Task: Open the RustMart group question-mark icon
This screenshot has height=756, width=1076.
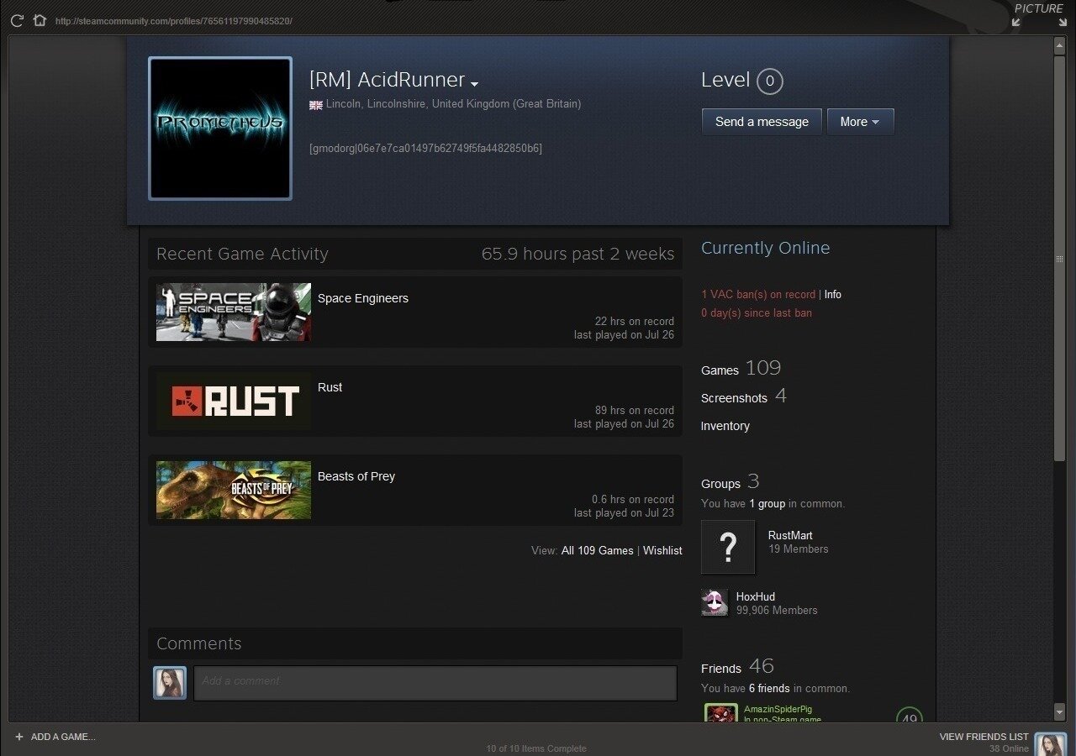Action: click(728, 547)
